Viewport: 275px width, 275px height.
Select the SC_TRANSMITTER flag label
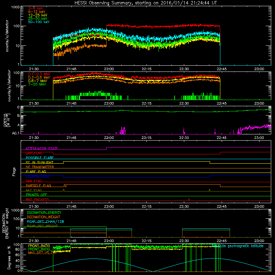(40, 167)
